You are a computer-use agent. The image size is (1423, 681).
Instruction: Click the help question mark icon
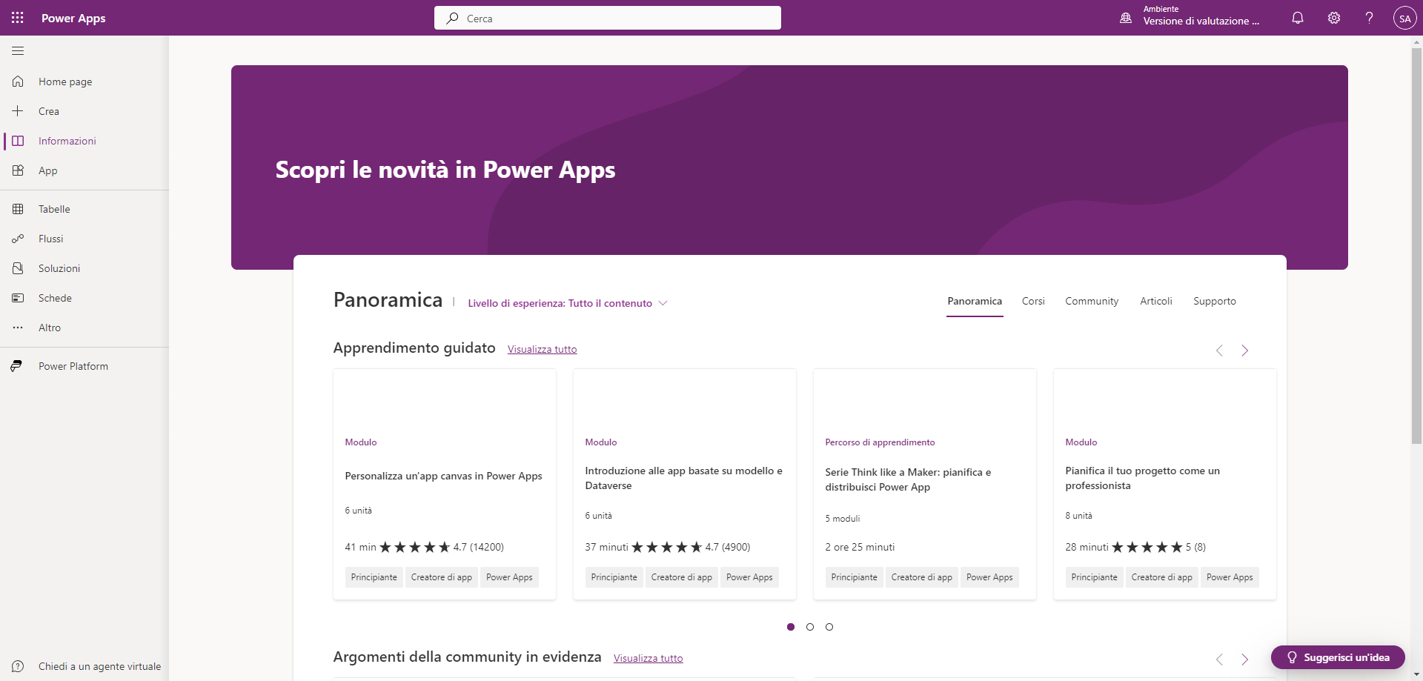(1370, 18)
